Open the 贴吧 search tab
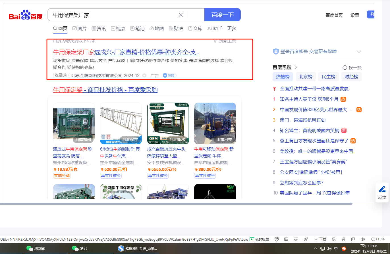390x254 pixels. [x=176, y=28]
